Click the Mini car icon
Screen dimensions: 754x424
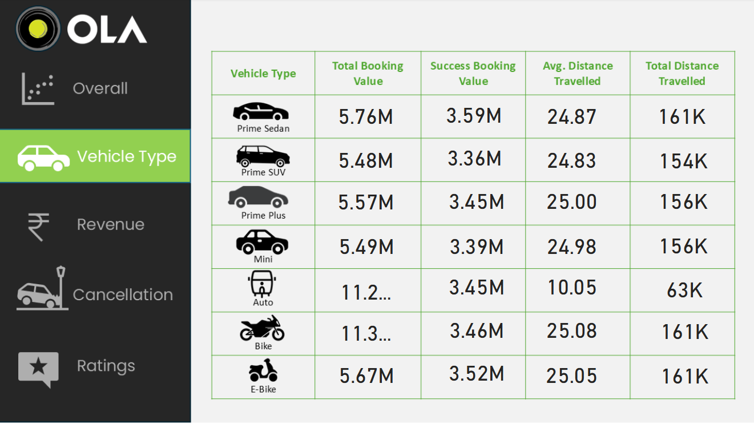pos(262,242)
